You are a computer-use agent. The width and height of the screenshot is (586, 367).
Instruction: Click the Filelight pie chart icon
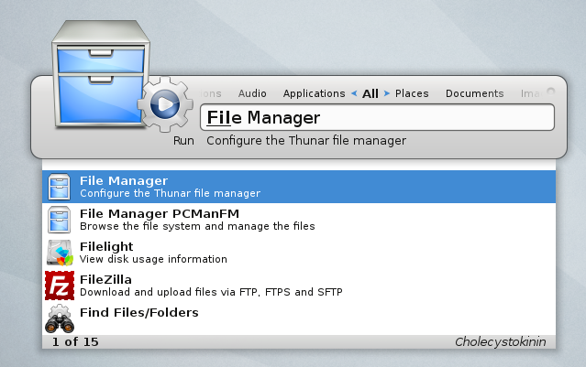[59, 253]
